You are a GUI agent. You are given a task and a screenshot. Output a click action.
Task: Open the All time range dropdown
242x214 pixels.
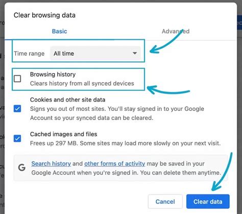[95, 54]
